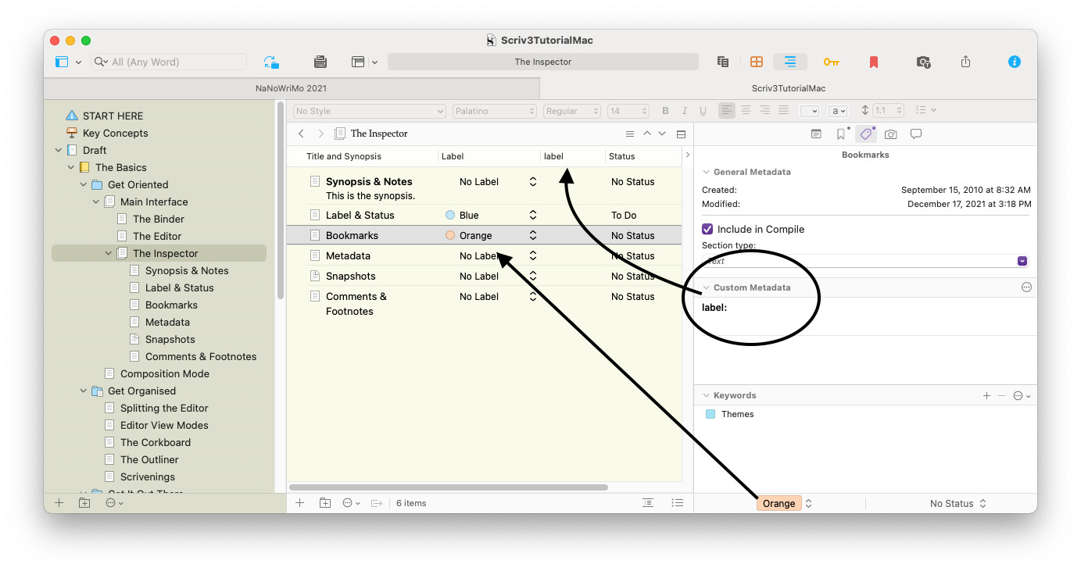Add new item in outliner footer
The height and width of the screenshot is (571, 1081).
pos(299,503)
